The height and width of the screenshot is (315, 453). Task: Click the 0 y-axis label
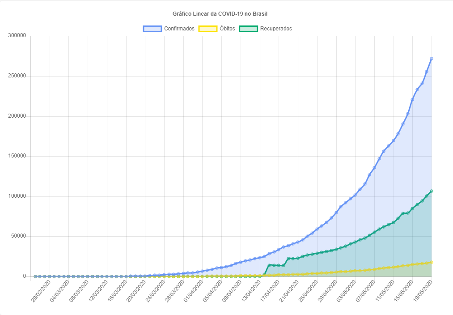tap(25, 276)
